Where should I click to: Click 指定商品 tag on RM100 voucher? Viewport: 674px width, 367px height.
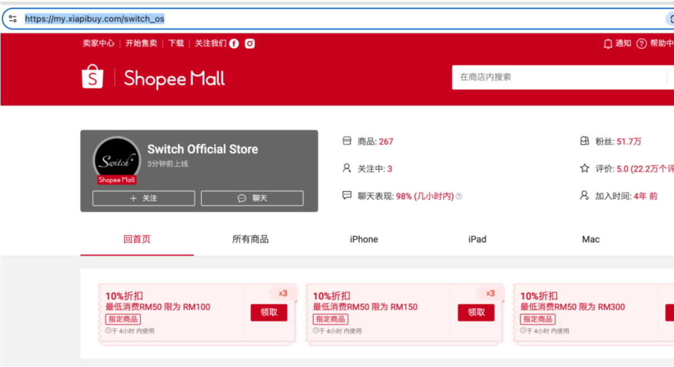pyautogui.click(x=123, y=319)
